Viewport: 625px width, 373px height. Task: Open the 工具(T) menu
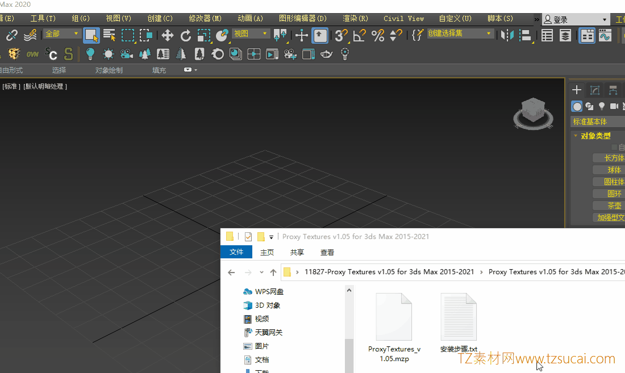coord(43,18)
